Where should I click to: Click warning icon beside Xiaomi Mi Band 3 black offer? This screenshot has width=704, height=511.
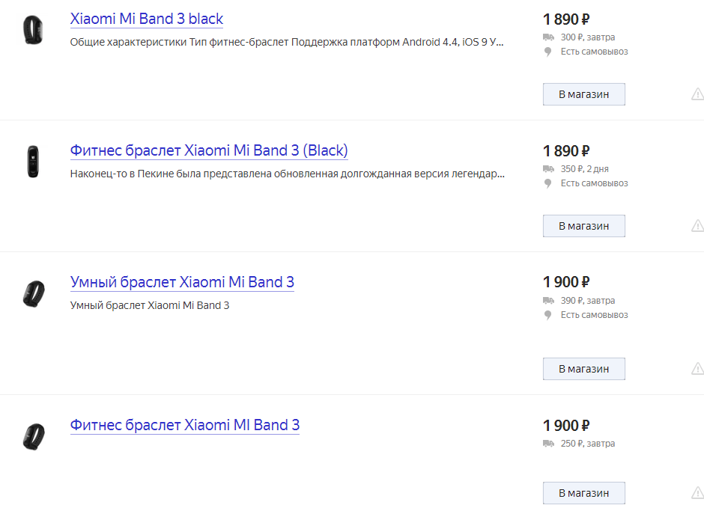click(x=697, y=94)
